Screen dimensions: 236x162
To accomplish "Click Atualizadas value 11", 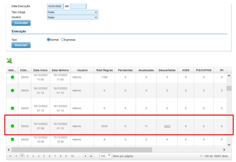I will point(146,126).
